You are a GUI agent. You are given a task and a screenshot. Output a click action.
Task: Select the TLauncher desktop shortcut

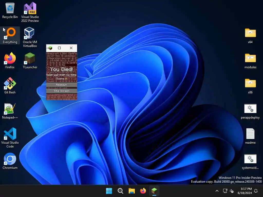point(30,61)
